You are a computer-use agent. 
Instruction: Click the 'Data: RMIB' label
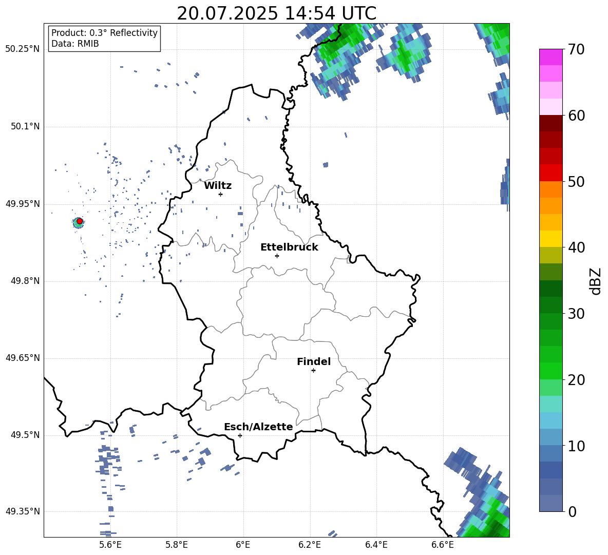click(75, 44)
